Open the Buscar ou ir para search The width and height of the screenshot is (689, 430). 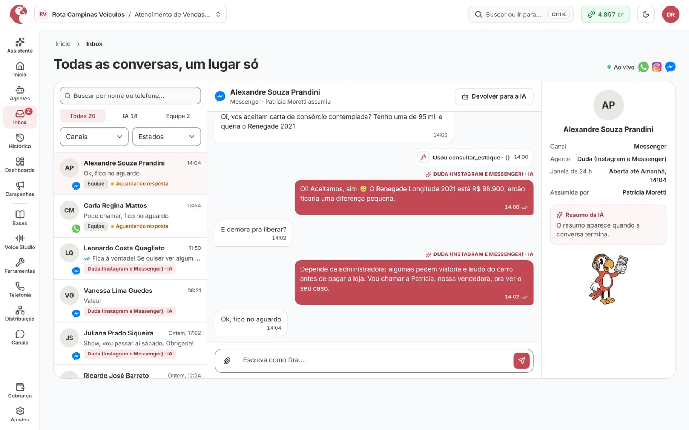click(521, 14)
